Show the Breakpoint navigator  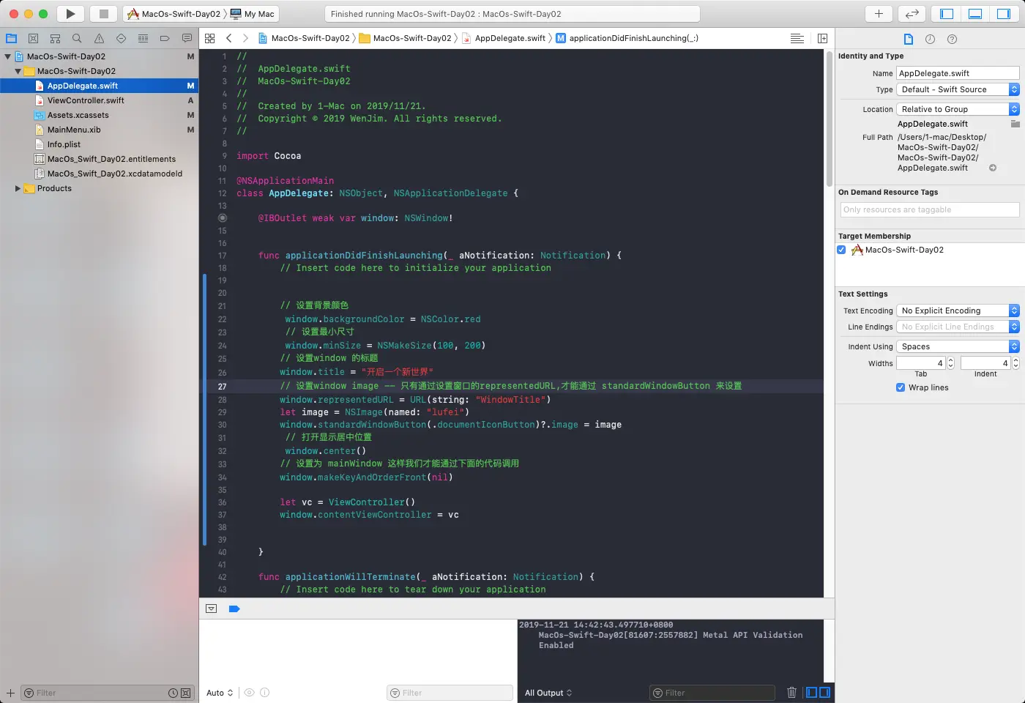165,38
